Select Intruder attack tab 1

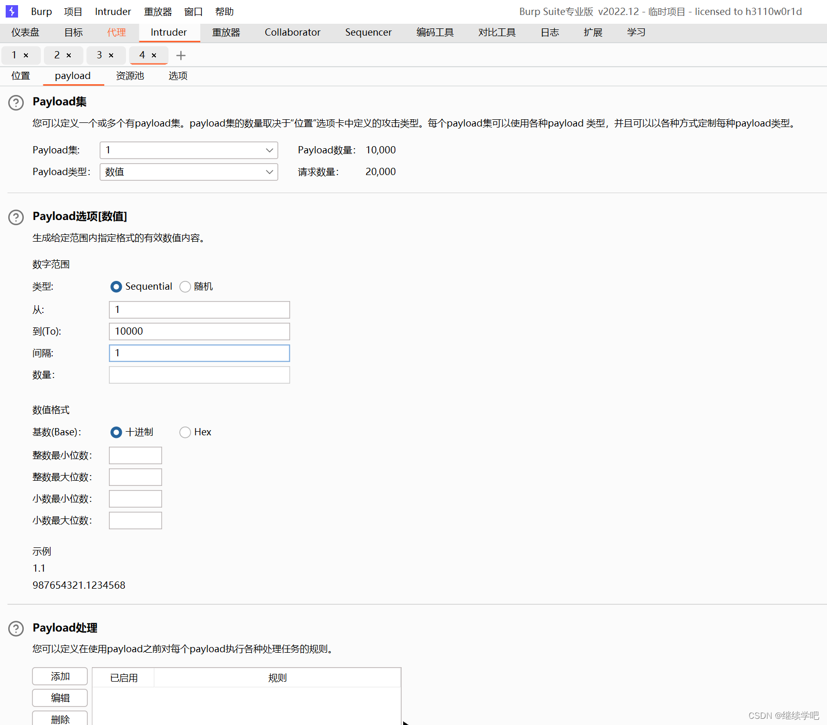[x=14, y=55]
